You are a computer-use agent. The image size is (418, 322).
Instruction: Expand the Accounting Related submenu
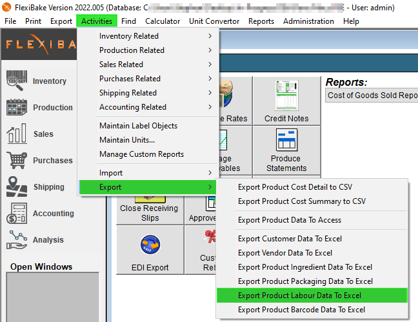coord(149,106)
